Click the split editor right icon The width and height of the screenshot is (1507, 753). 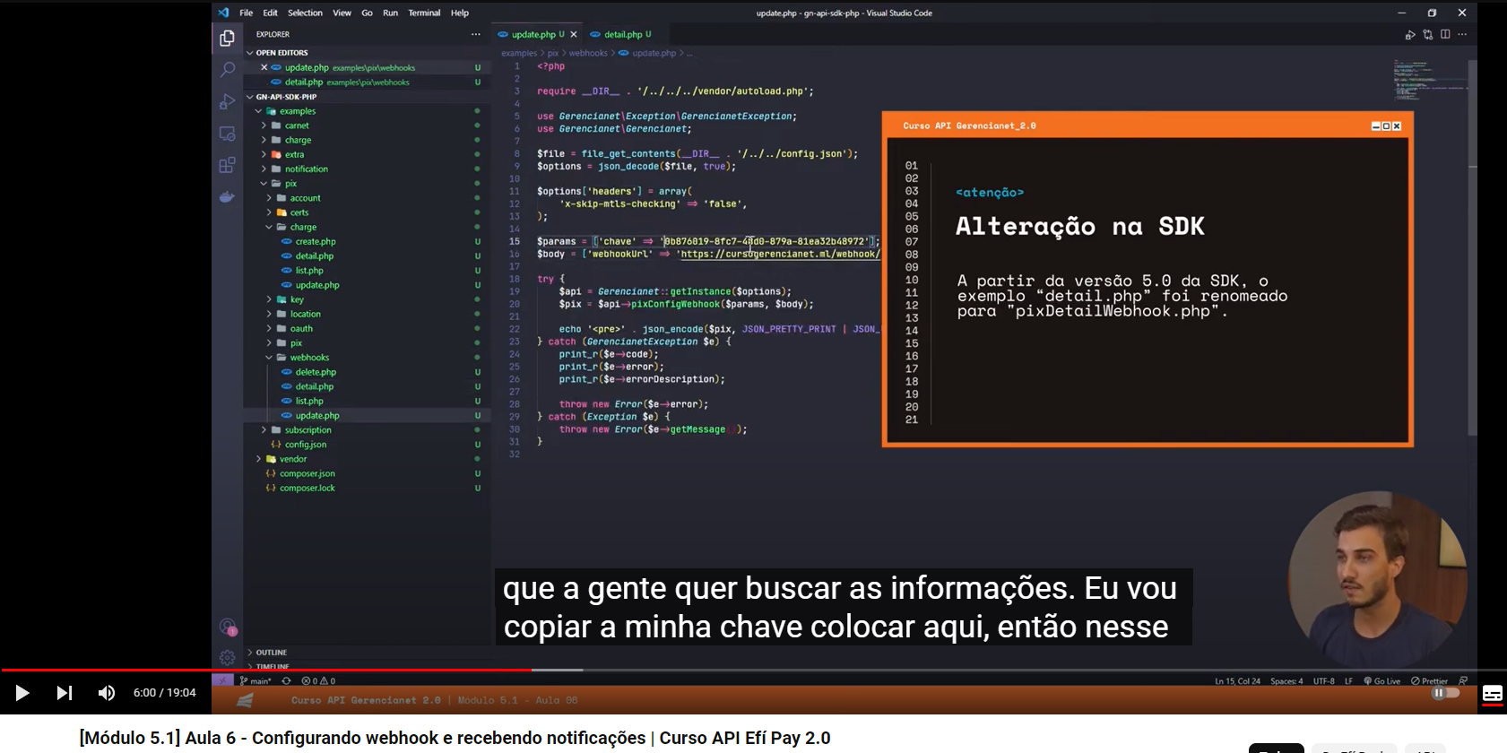[x=1445, y=34]
